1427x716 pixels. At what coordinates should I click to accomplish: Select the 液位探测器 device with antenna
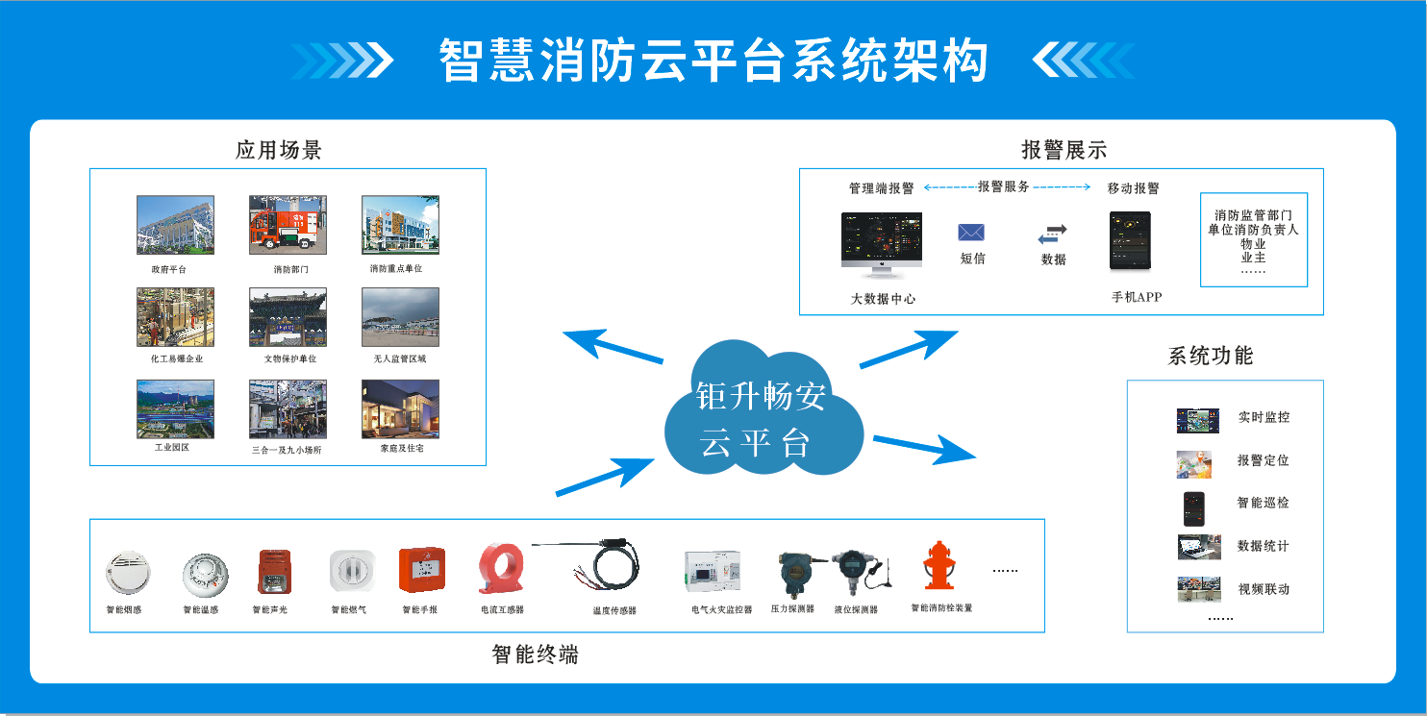(x=862, y=575)
